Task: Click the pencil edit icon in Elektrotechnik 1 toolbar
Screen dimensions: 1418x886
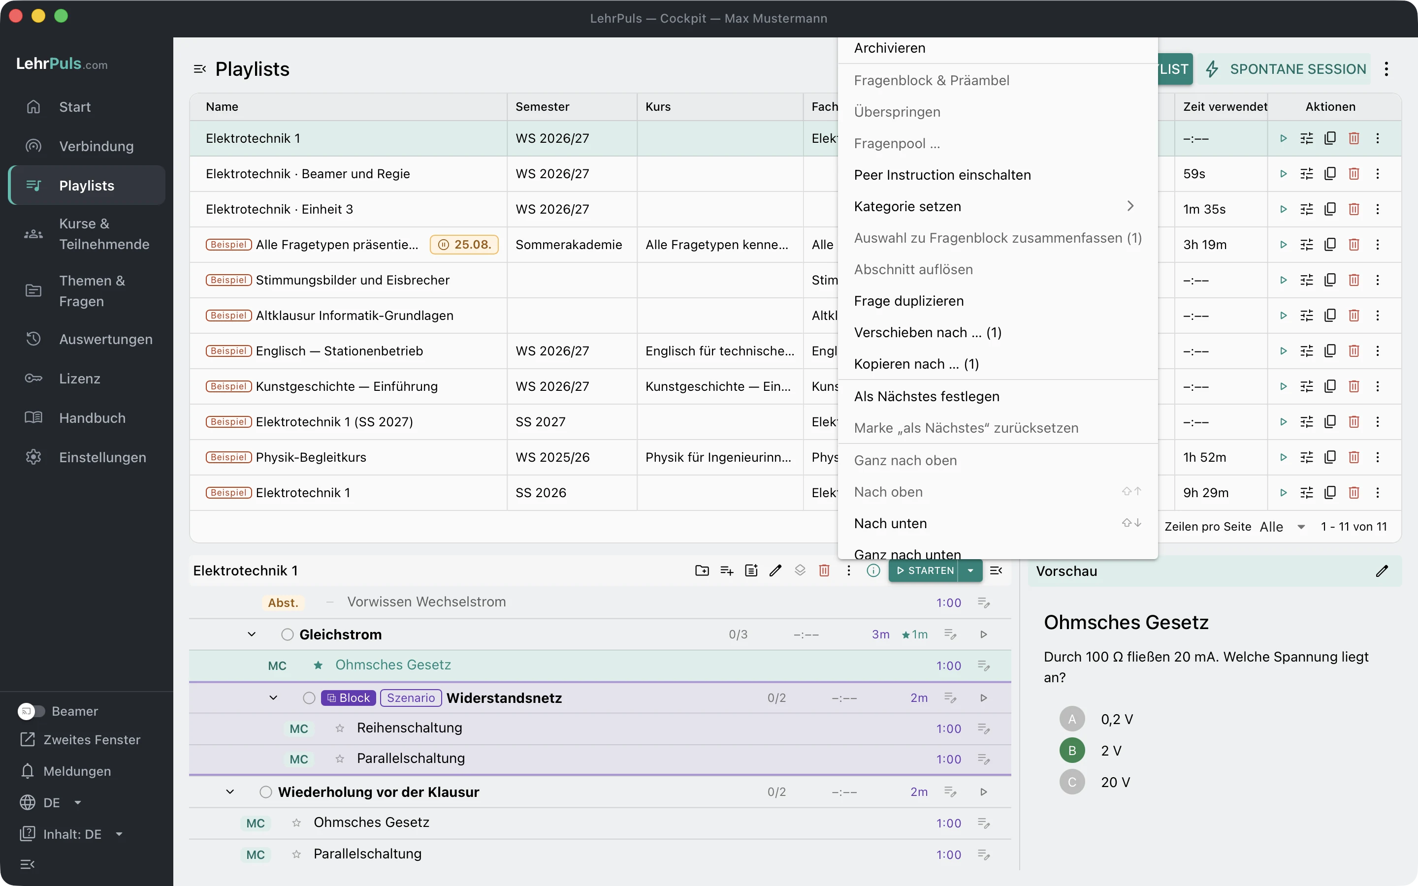Action: pos(775,570)
